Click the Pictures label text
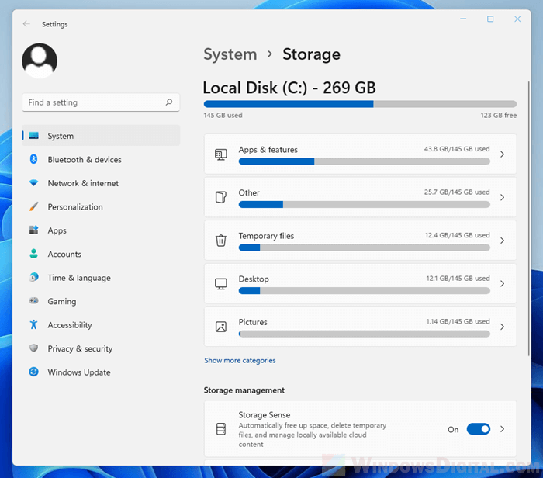 point(253,322)
